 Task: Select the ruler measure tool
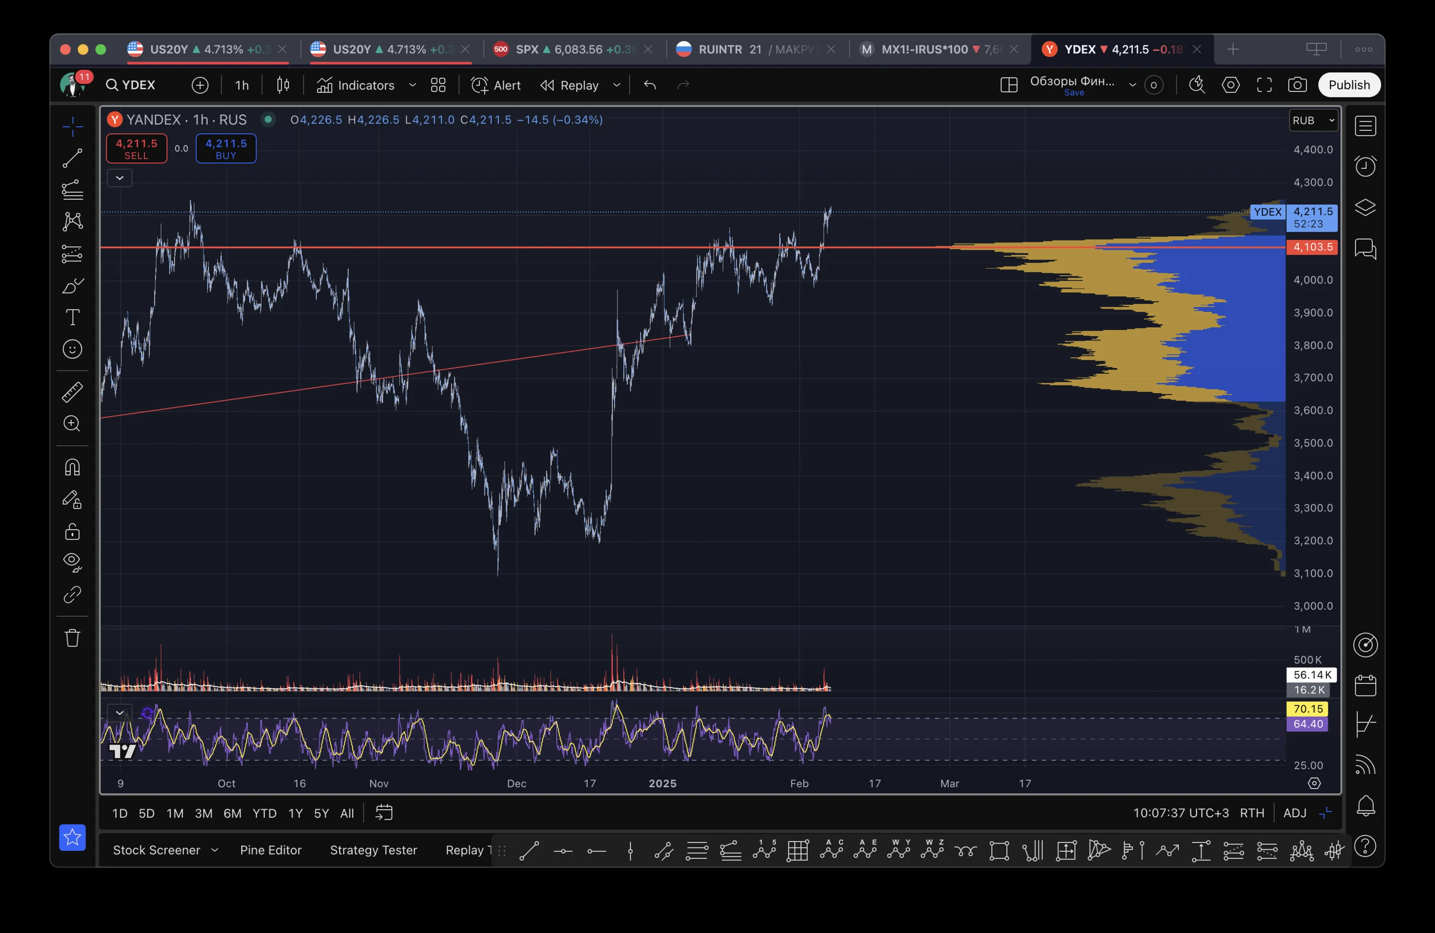72,392
